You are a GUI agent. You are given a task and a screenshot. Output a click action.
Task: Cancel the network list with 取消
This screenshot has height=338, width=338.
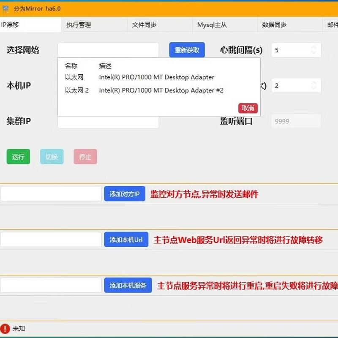tap(248, 108)
